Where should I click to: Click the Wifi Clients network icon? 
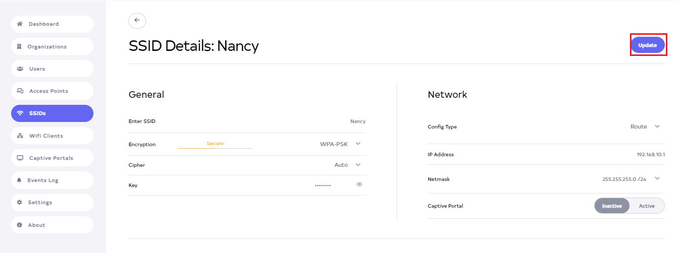coord(20,136)
